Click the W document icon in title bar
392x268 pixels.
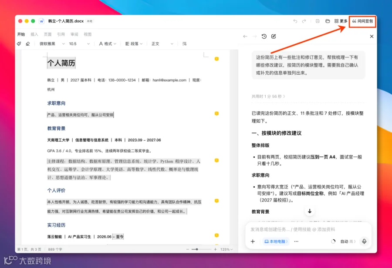[x=41, y=21]
